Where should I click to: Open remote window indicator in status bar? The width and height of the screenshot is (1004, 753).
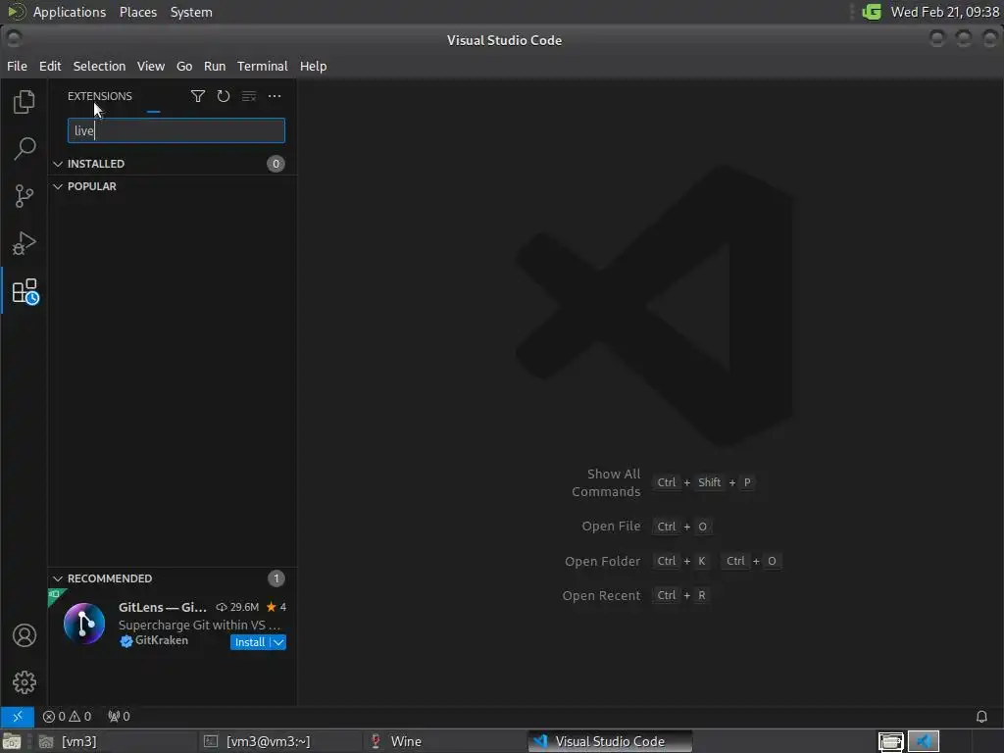click(x=18, y=717)
